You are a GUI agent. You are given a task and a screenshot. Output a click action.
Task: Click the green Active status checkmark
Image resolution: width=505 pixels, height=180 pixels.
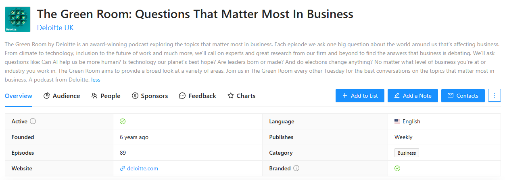(123, 121)
